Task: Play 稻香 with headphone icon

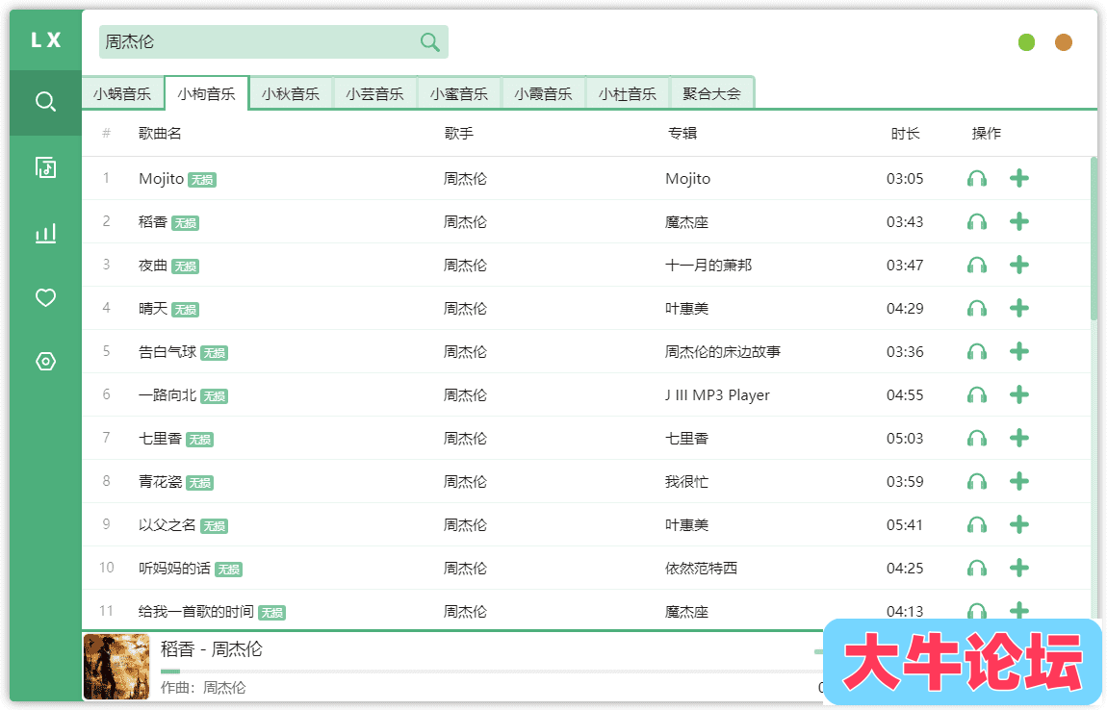Action: [x=977, y=222]
